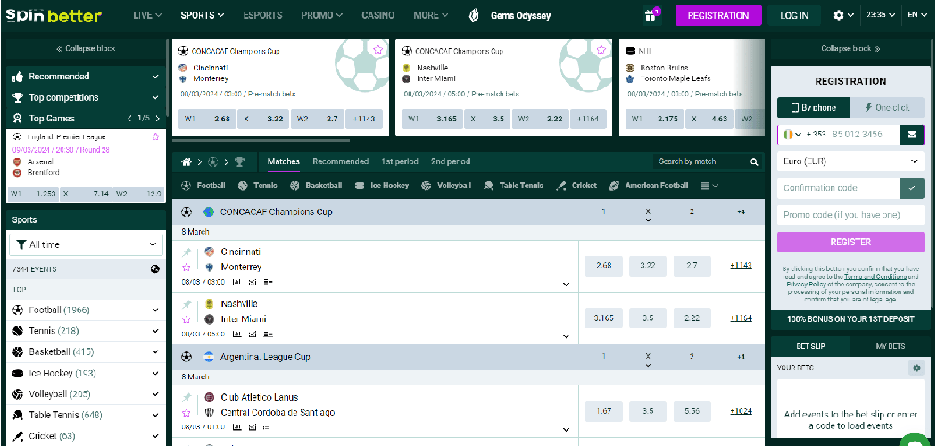Select the Ice Hockey sport filter icon
The height and width of the screenshot is (446, 937).
pyautogui.click(x=361, y=186)
